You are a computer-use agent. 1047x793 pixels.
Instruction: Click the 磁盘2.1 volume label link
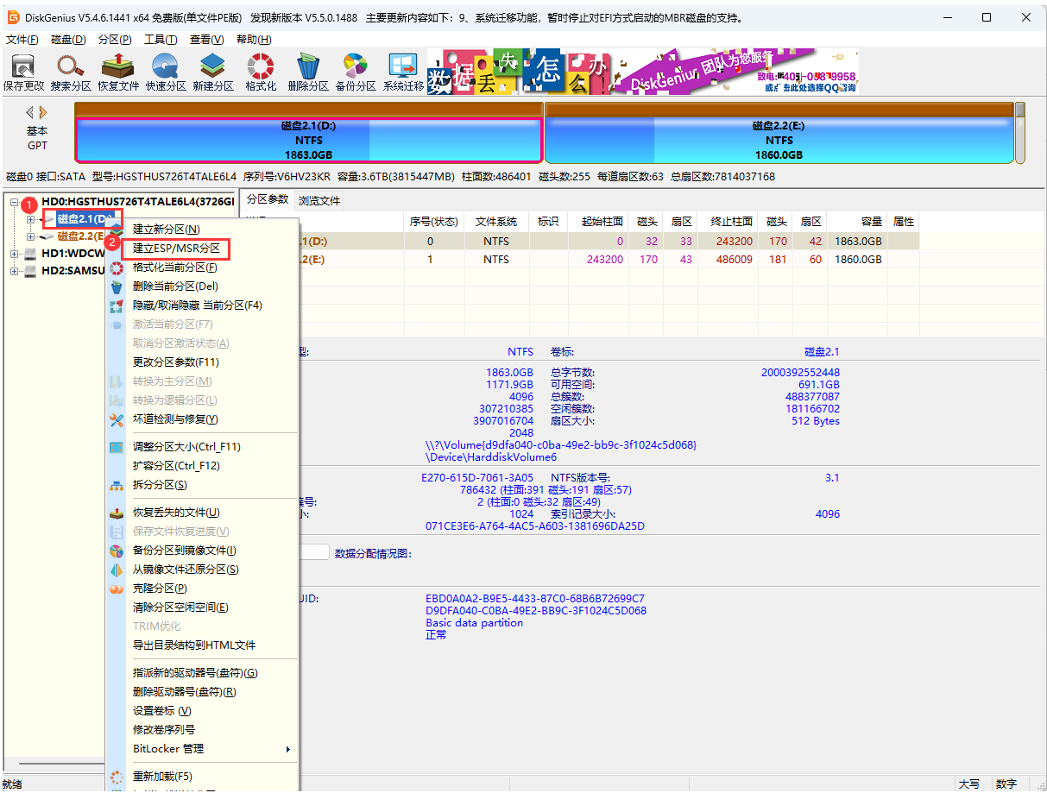tap(821, 351)
